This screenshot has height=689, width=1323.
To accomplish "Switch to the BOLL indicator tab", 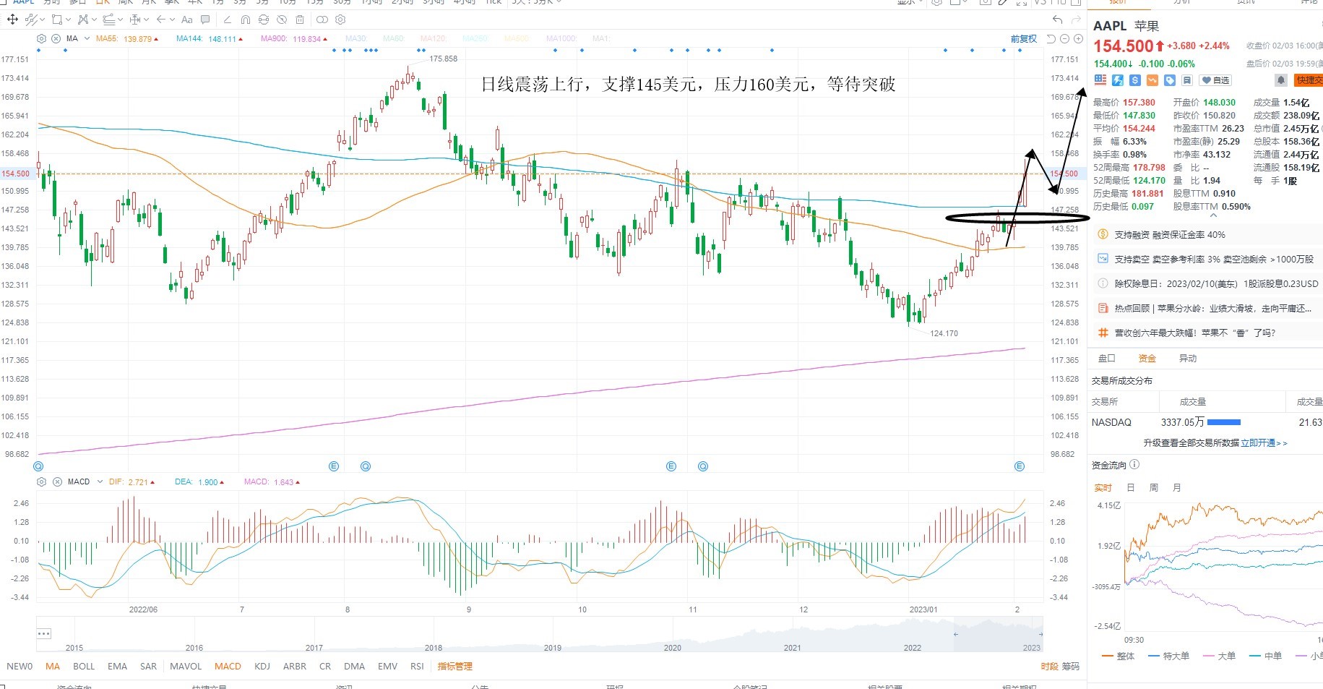I will tap(84, 666).
